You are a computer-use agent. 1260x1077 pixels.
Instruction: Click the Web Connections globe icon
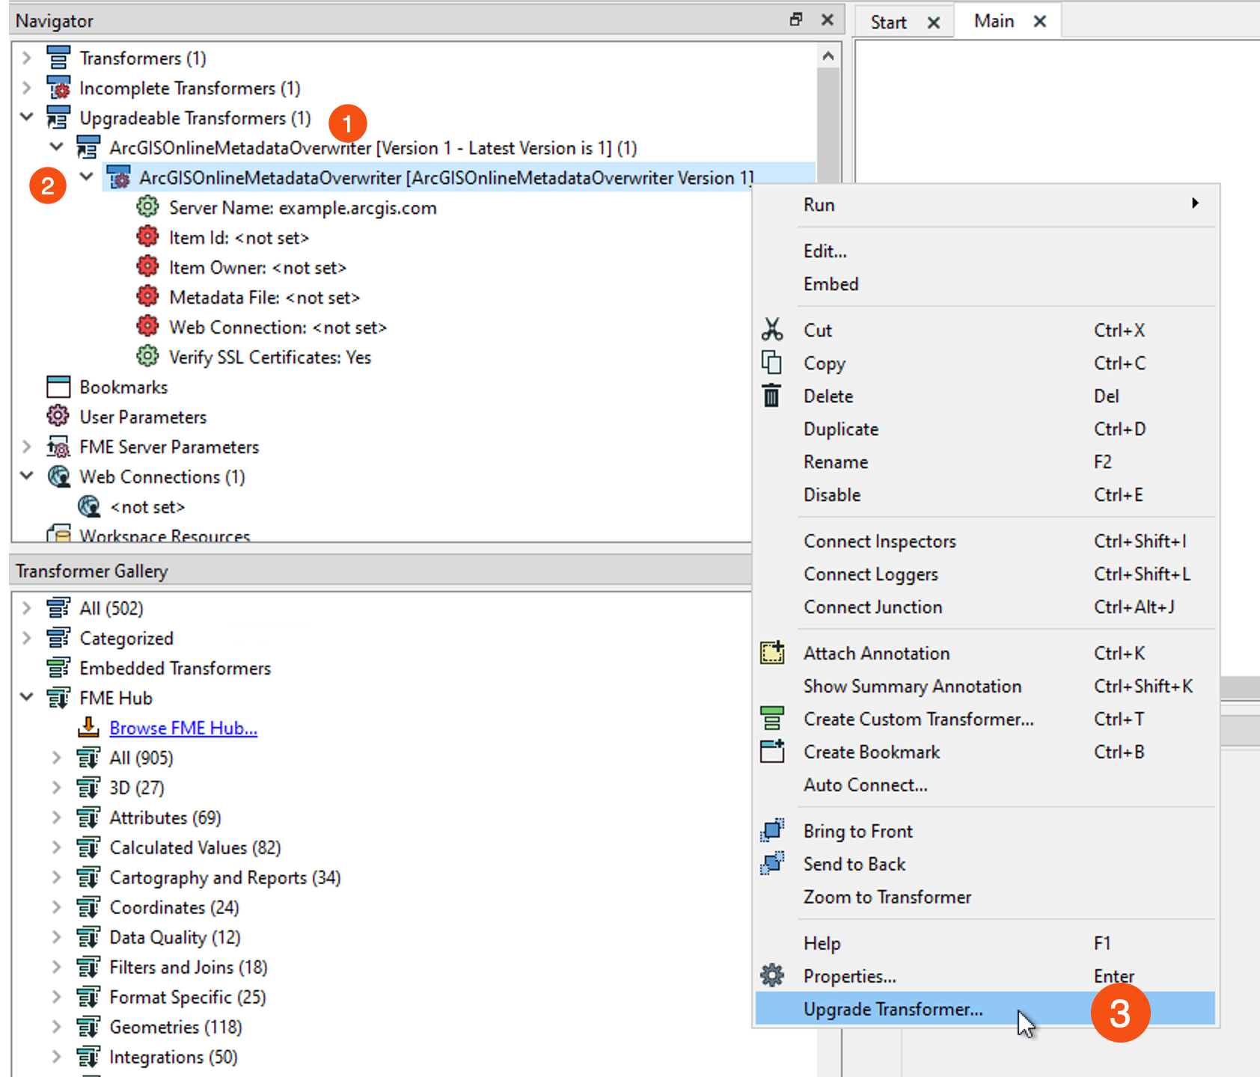coord(58,476)
